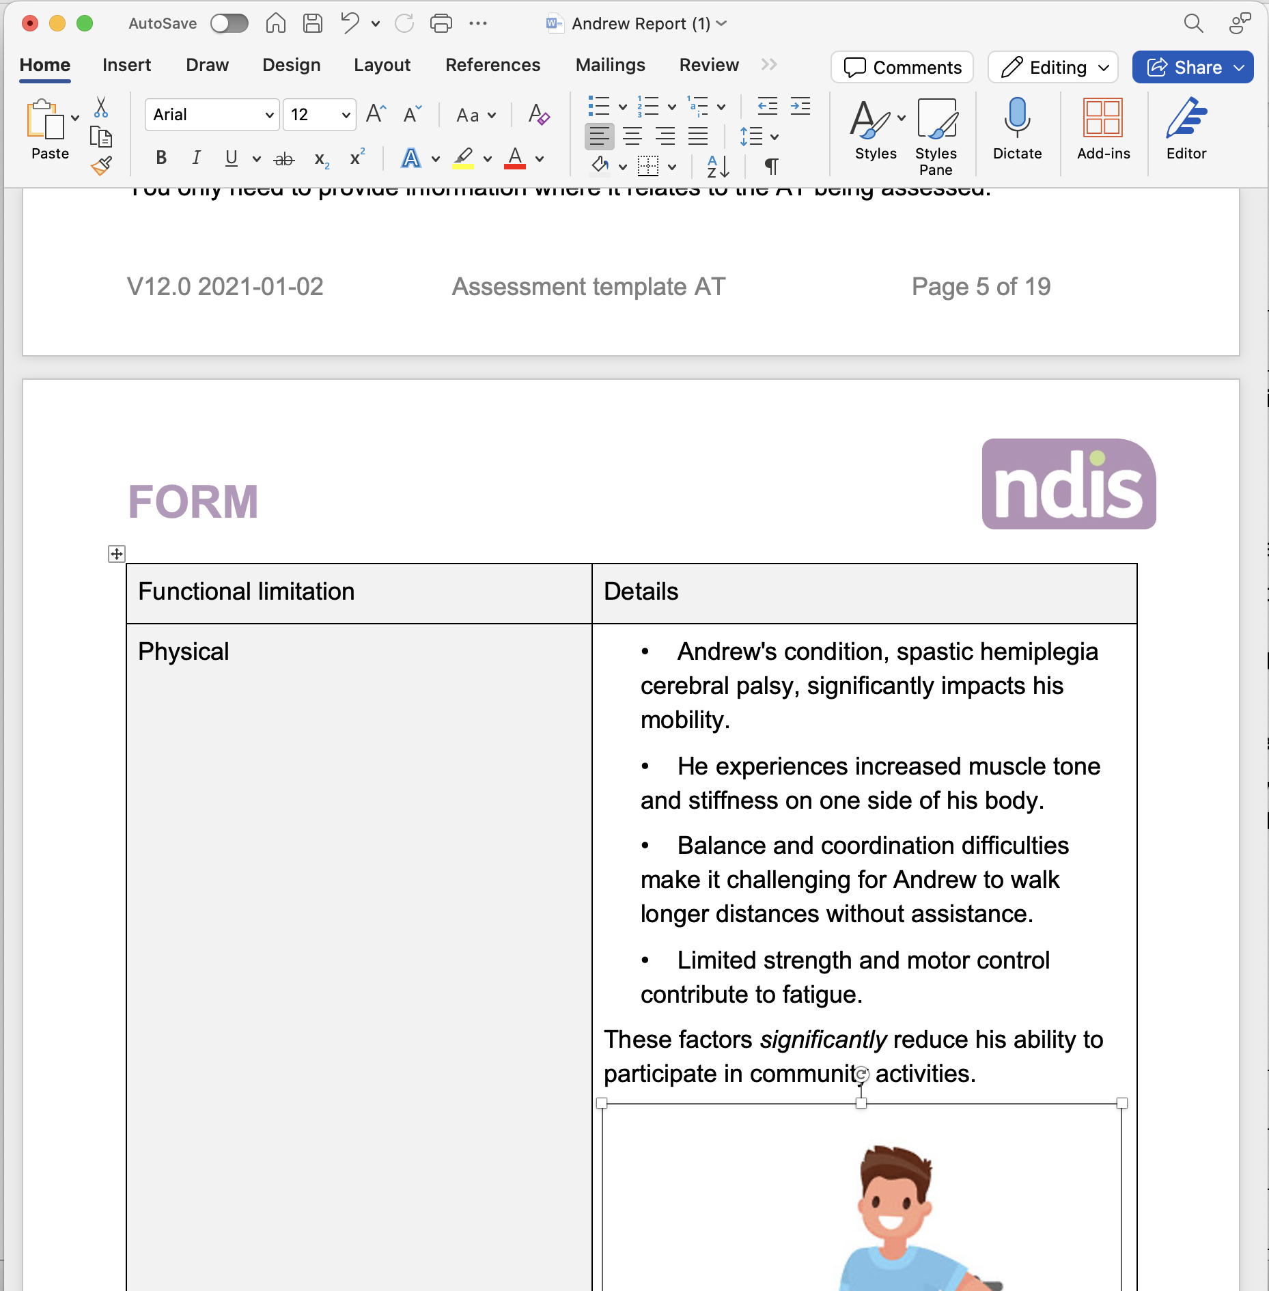Click the table move handle above the table

point(117,553)
